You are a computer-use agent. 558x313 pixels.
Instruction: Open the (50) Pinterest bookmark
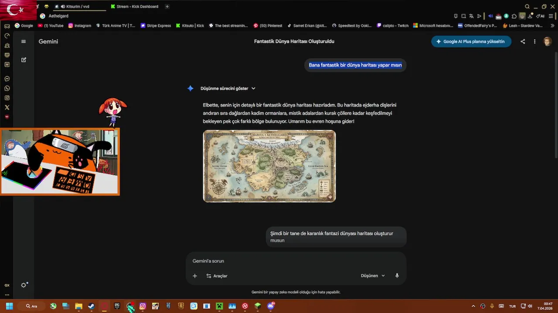pos(268,26)
